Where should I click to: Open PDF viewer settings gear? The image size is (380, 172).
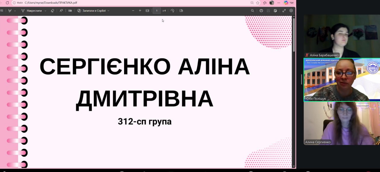pos(291,11)
